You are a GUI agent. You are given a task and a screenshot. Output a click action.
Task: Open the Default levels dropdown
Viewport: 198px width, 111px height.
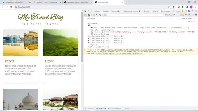(x=170, y=15)
